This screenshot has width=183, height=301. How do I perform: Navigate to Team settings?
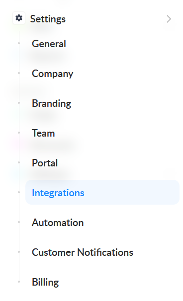pos(43,133)
